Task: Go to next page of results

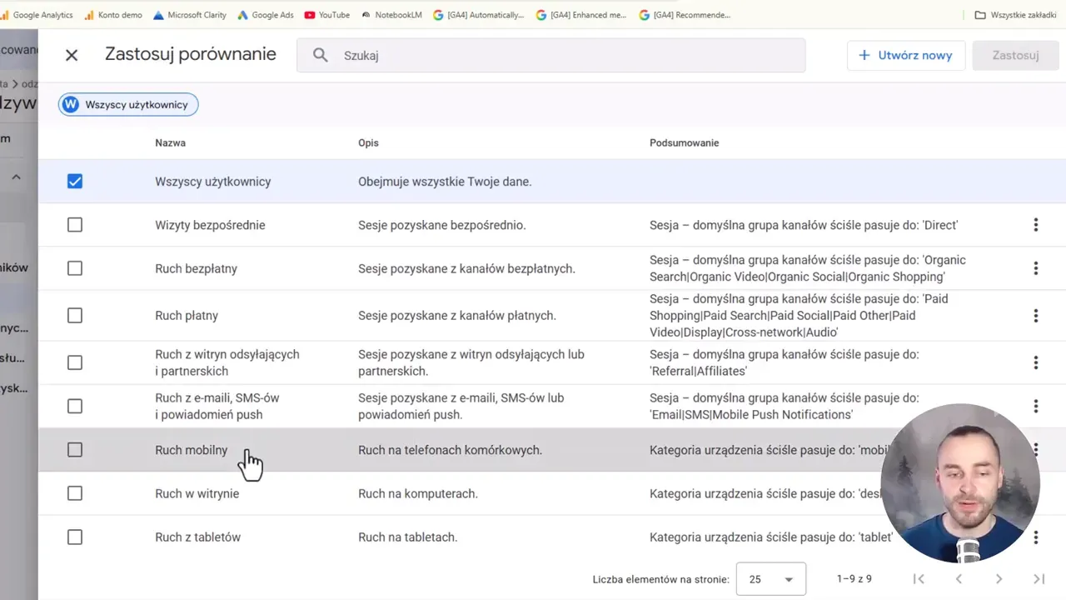Action: pos(999,579)
